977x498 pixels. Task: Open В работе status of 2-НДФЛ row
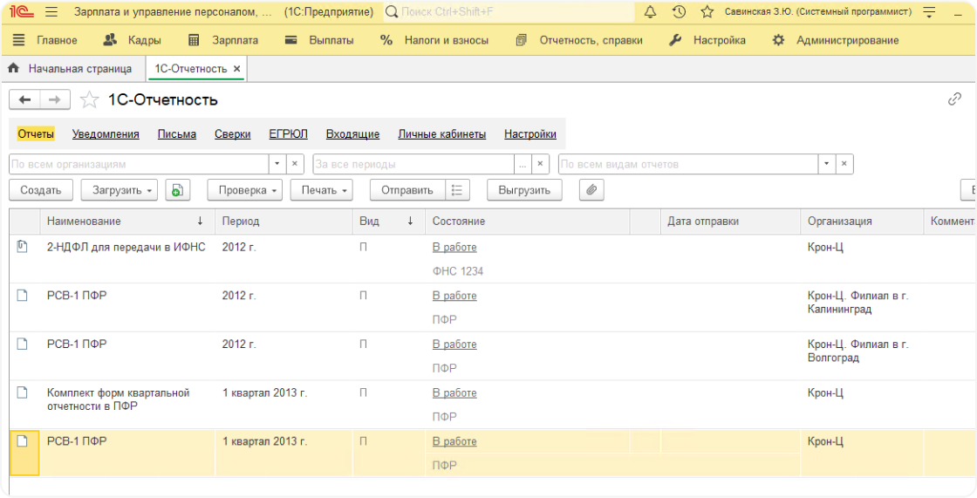(454, 248)
